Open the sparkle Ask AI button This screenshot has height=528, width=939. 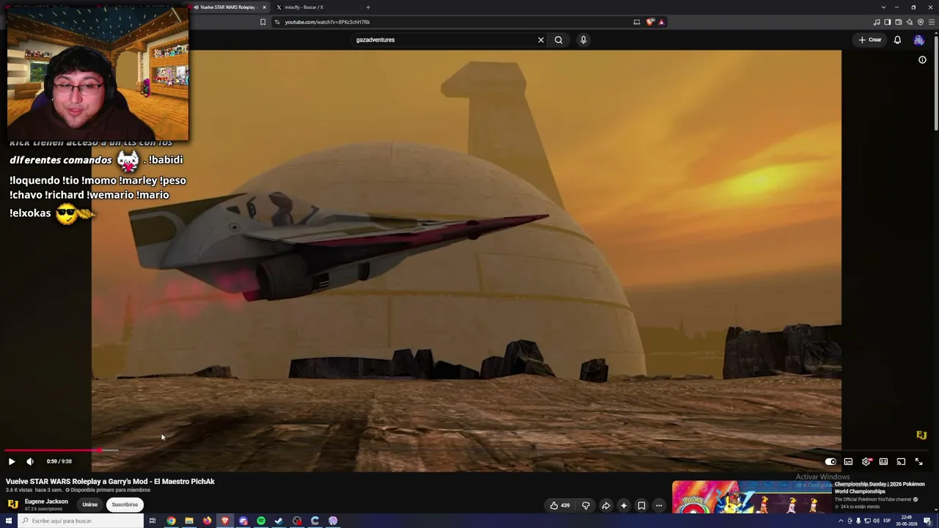point(624,505)
